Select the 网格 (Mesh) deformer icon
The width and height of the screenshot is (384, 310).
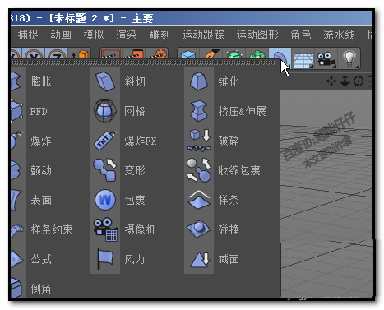[x=104, y=111]
